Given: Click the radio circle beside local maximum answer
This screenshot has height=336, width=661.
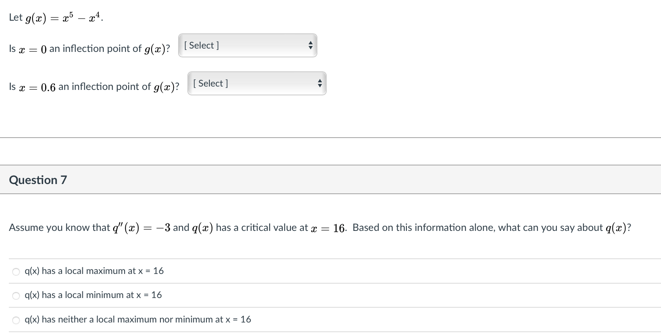Looking at the screenshot, I should pyautogui.click(x=16, y=271).
